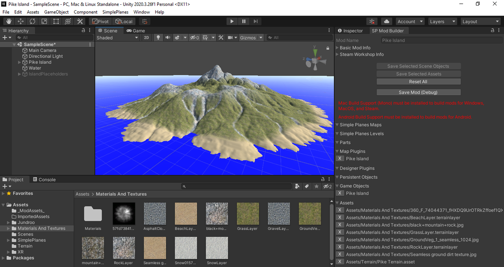Click Save Selected Scene Objects button
Screen dimensions: 504x267
point(418,66)
